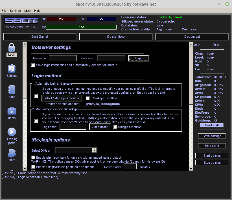
Task: Open the Skills notebook icon
Action: (12, 90)
